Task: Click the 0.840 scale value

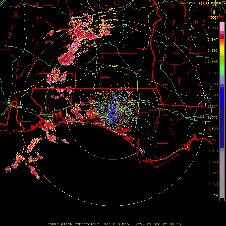Action: (213, 62)
